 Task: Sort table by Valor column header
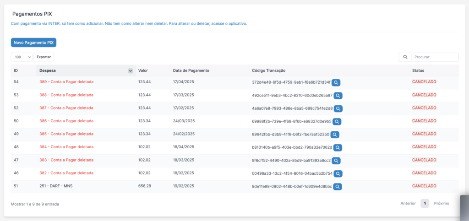click(143, 71)
